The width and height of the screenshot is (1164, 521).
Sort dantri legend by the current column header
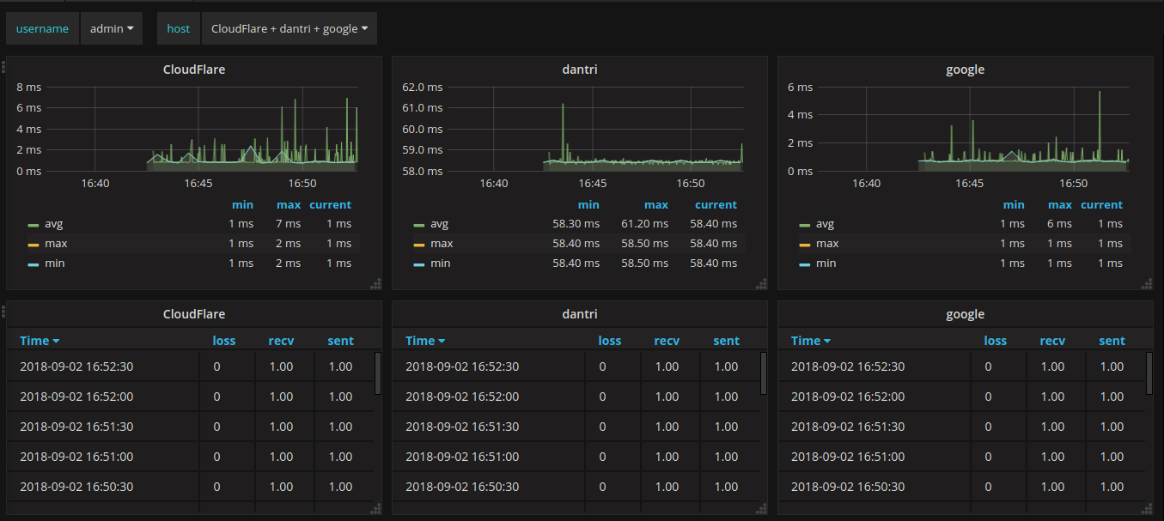(716, 205)
